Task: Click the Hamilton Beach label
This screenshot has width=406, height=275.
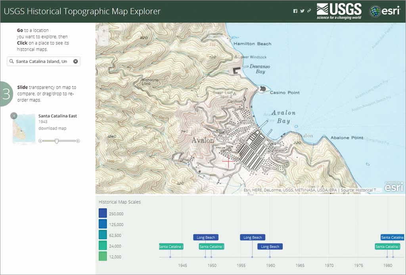Action: coord(253,44)
